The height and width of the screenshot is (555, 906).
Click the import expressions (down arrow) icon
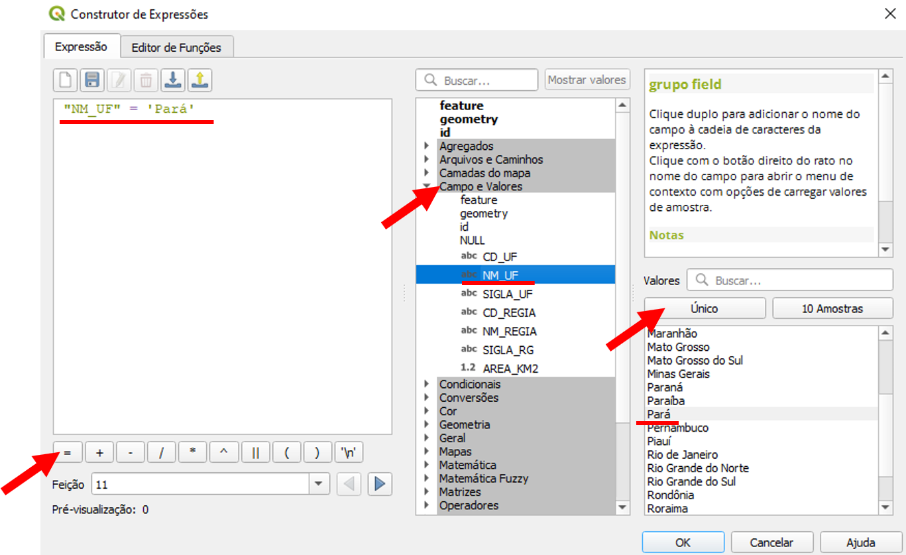point(172,81)
